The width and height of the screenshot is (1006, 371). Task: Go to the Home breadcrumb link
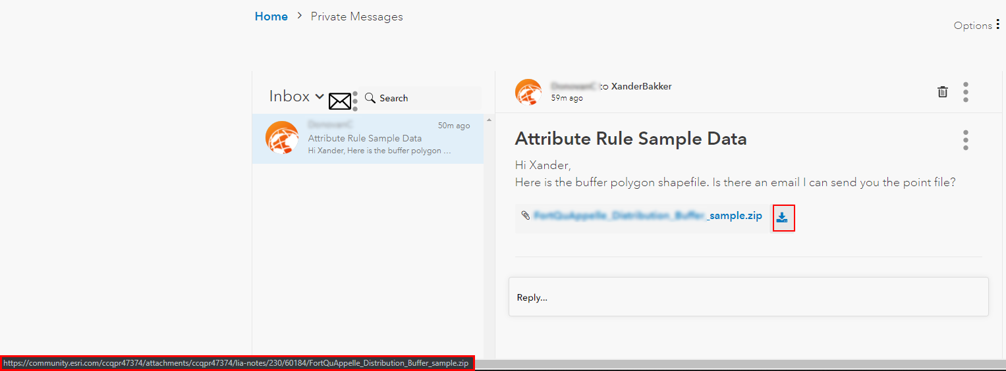pos(271,16)
